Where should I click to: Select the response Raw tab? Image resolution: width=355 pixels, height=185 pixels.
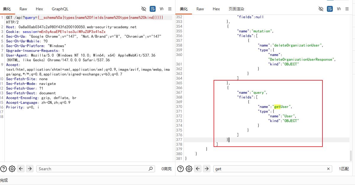[x=200, y=9]
